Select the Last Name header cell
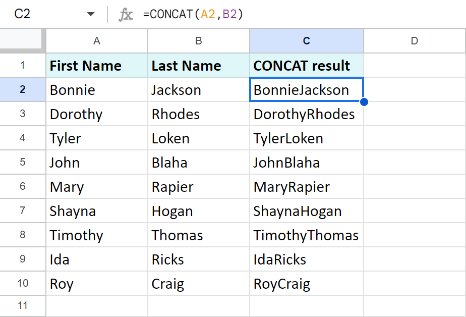The height and width of the screenshot is (317, 466). coord(198,66)
